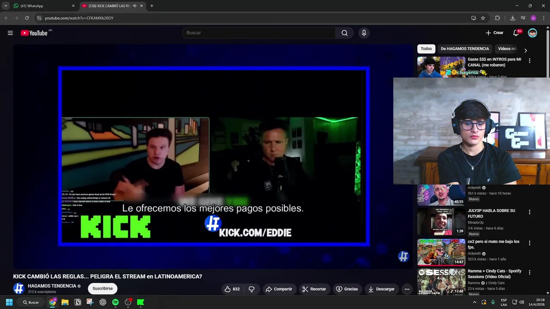This screenshot has width=550, height=309.
Task: Click the Suscribirse button
Action: tap(103, 289)
